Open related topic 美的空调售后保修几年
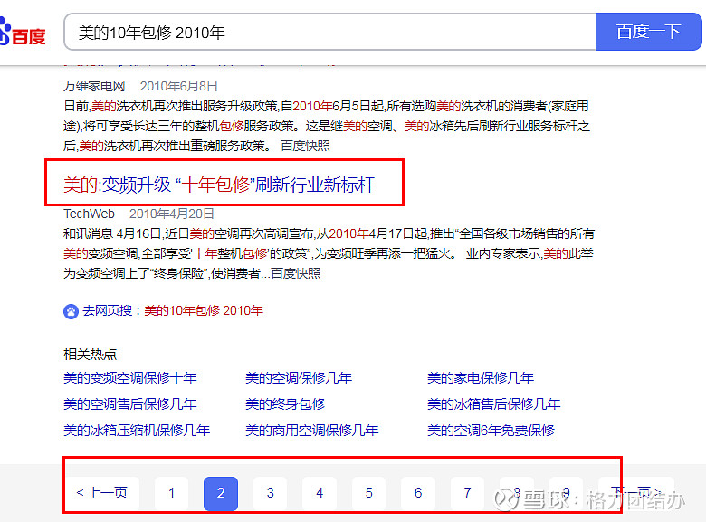The image size is (706, 522). coord(130,404)
